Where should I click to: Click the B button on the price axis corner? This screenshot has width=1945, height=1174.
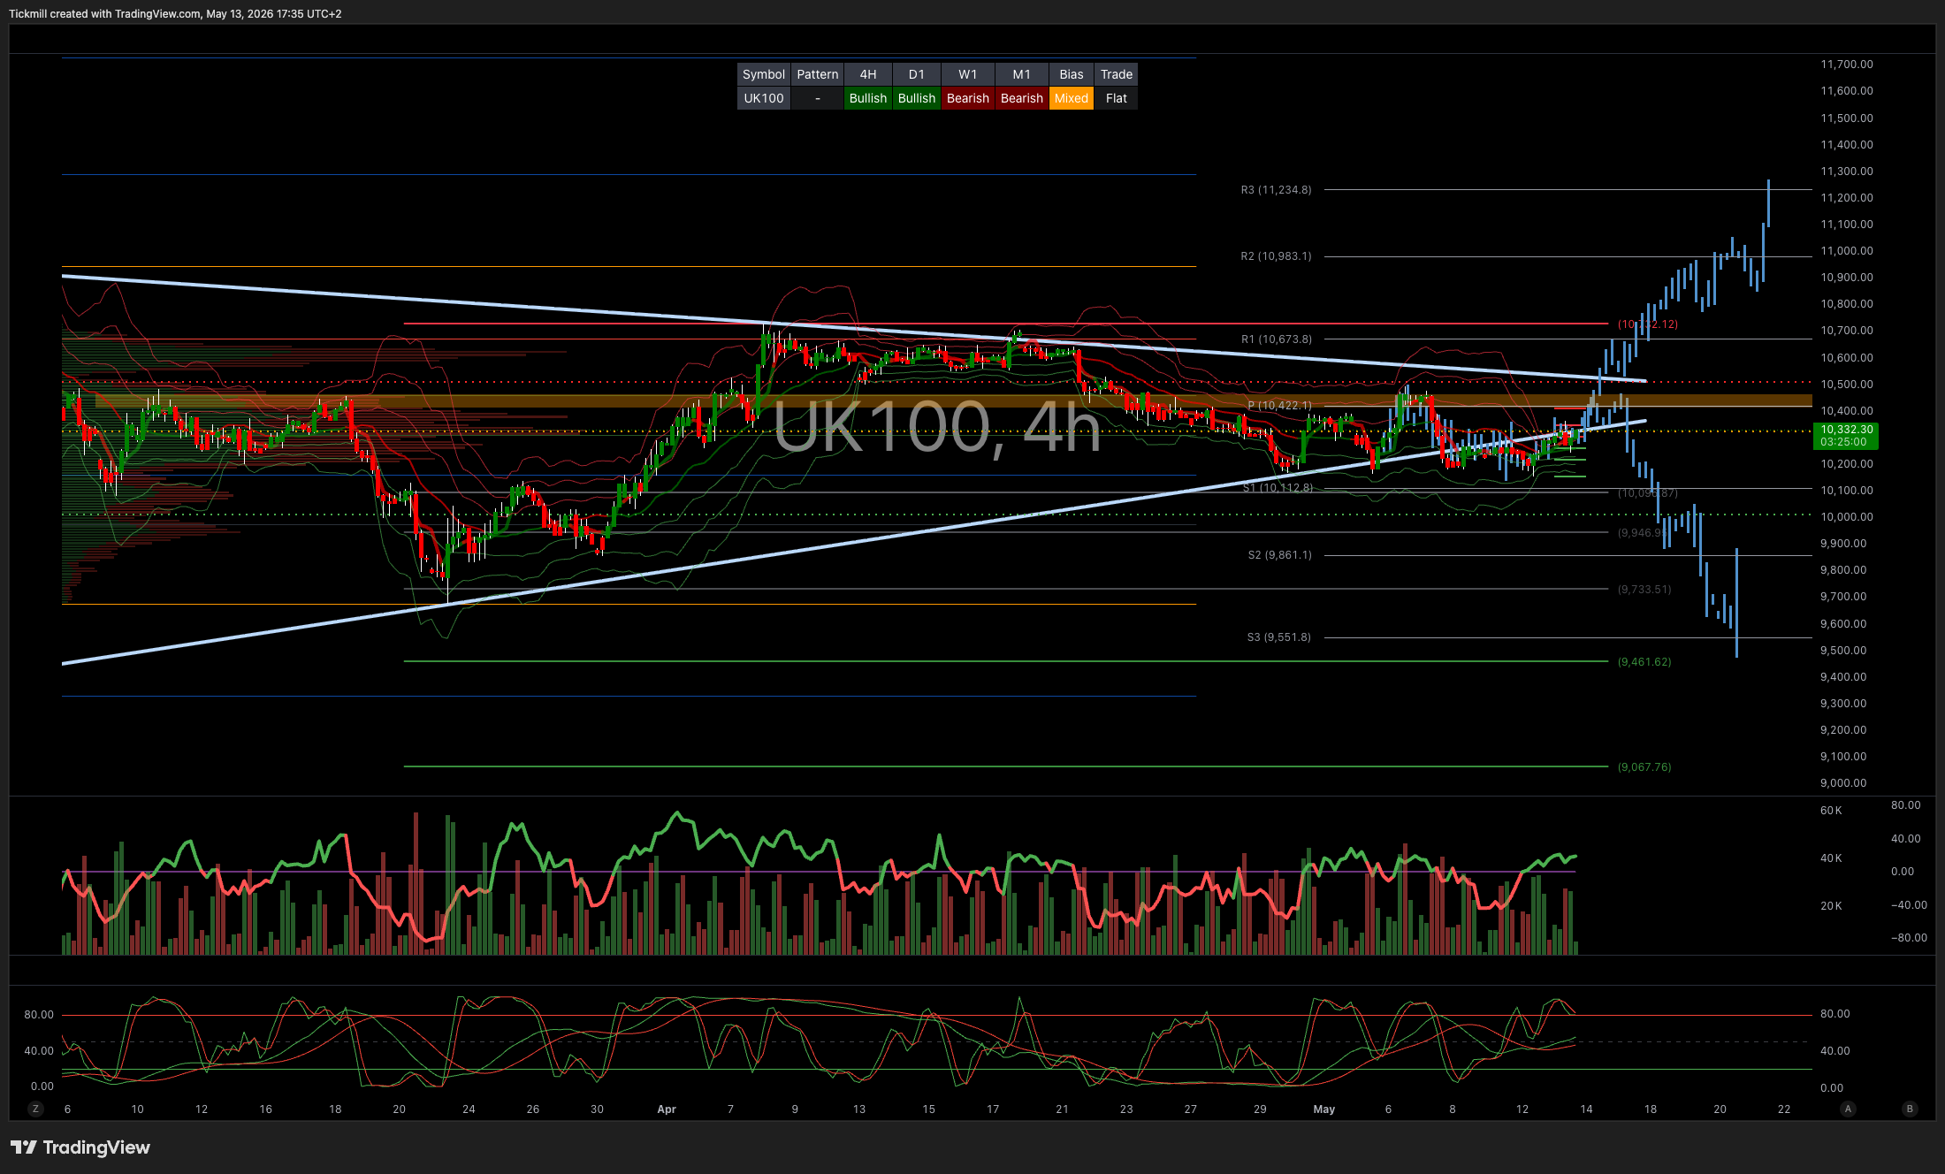point(1910,1109)
